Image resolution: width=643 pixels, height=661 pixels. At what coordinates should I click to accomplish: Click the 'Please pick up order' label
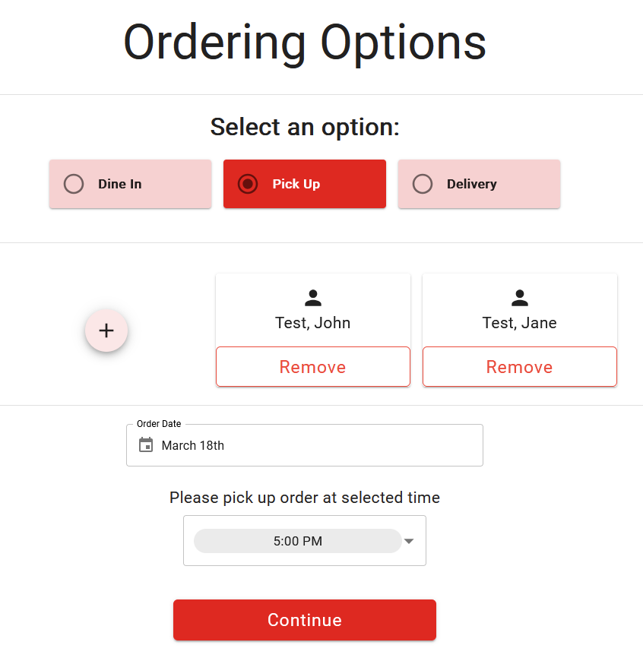(x=305, y=498)
